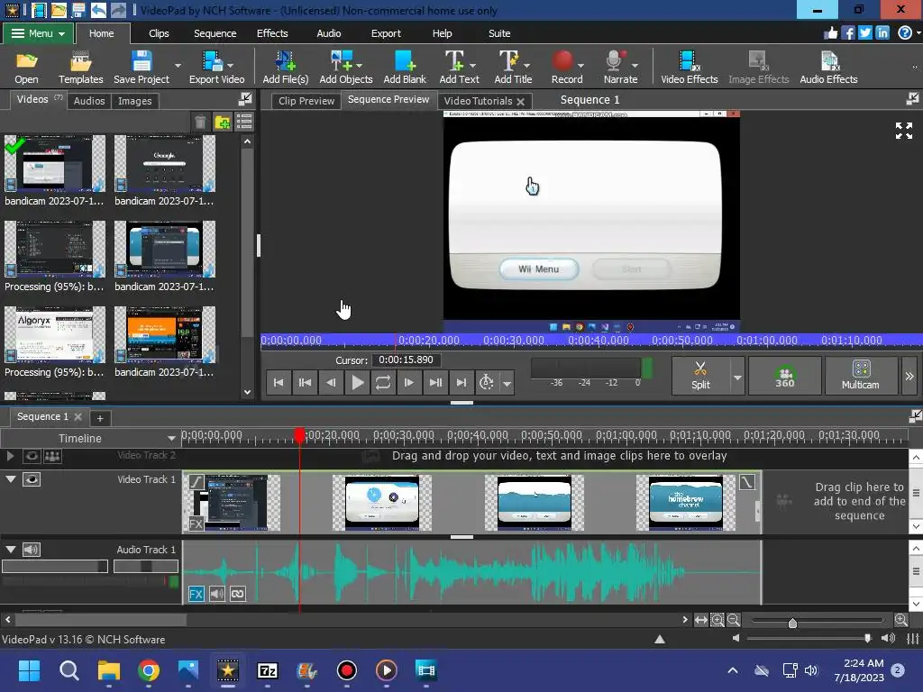
Task: Toggle Video Track 2 visibility eye
Action: pyautogui.click(x=32, y=456)
